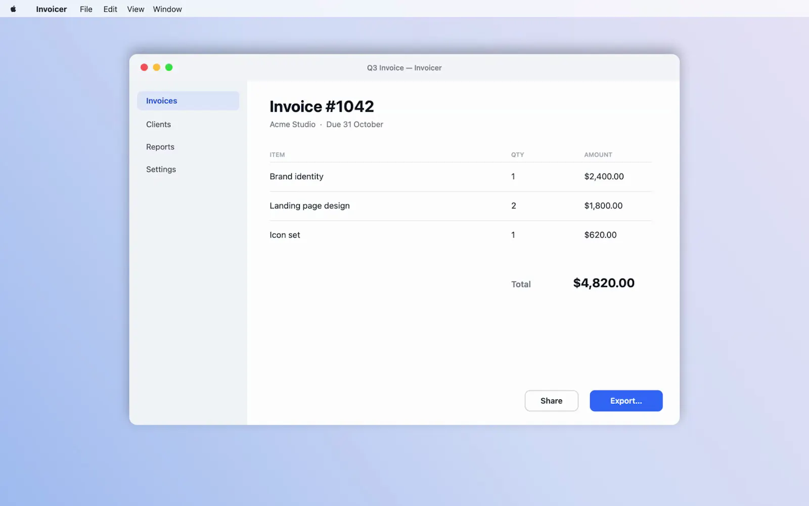The height and width of the screenshot is (506, 809).
Task: Open the Window menu
Action: (x=167, y=9)
